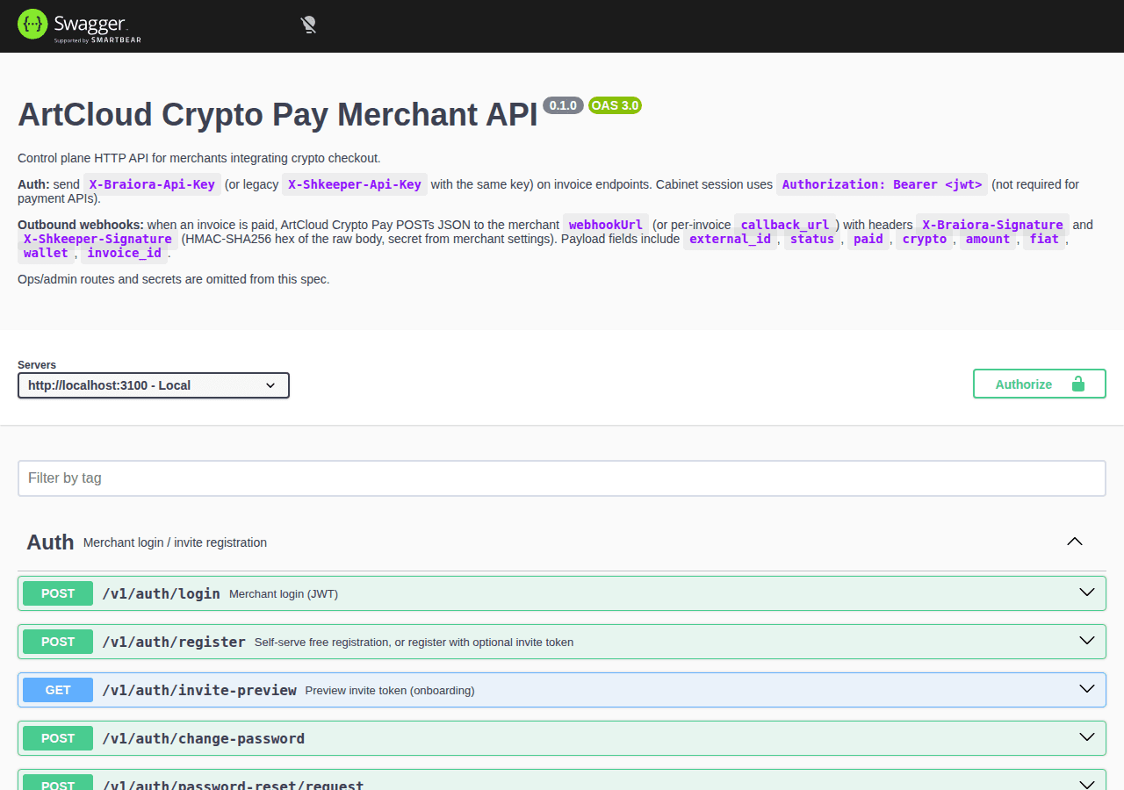Click the webhookUrl code label

pyautogui.click(x=606, y=225)
